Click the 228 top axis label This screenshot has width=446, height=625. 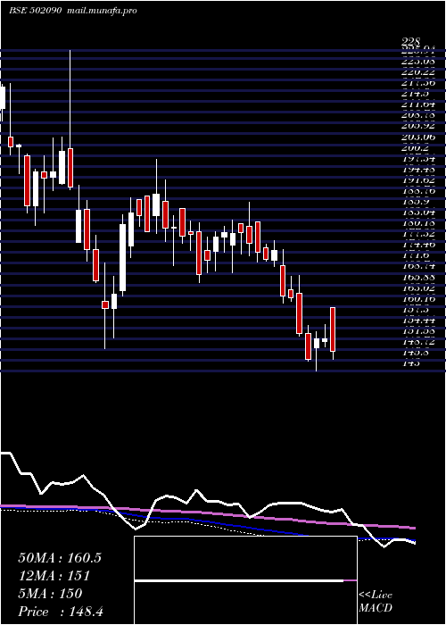point(411,42)
